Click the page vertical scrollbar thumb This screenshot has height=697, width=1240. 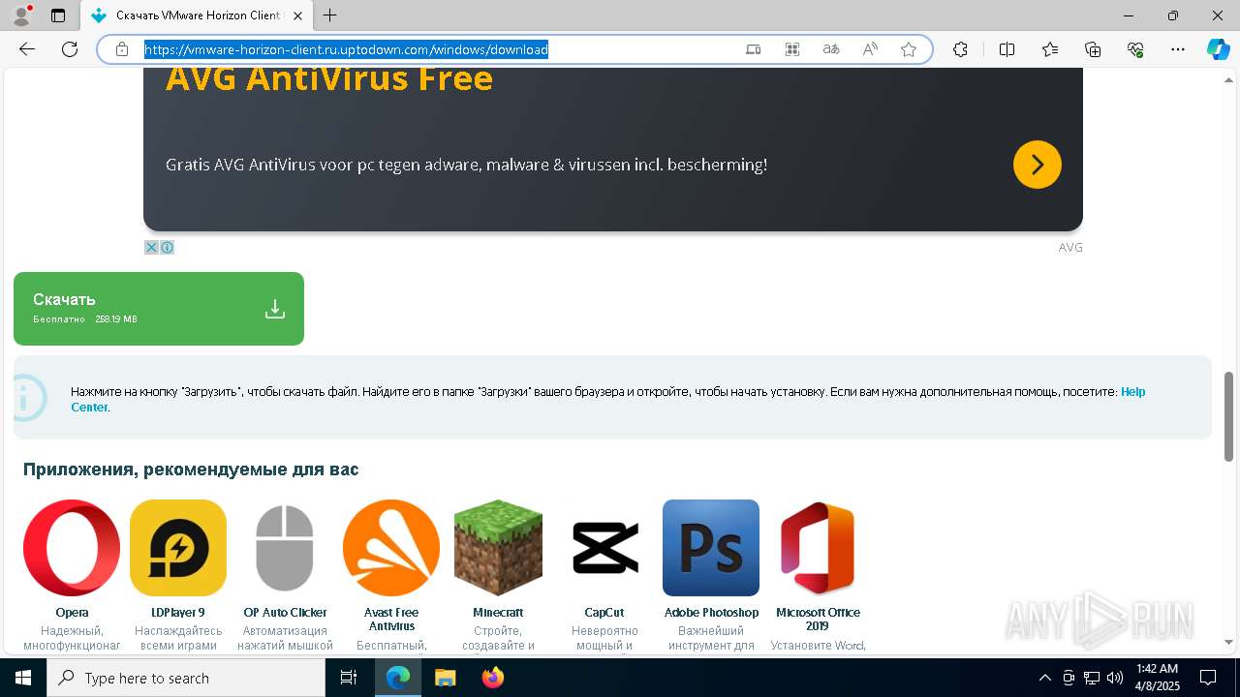[x=1229, y=416]
